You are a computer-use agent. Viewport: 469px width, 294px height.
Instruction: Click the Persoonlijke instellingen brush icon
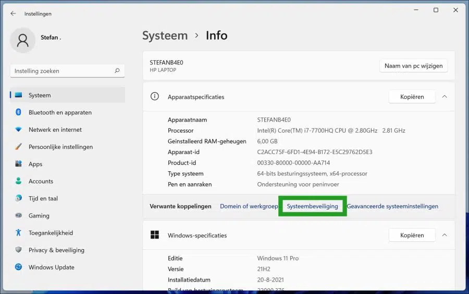tap(19, 147)
